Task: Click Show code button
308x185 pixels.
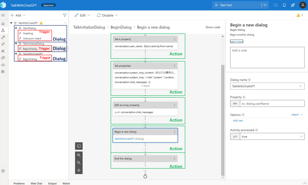Action: (x=213, y=27)
